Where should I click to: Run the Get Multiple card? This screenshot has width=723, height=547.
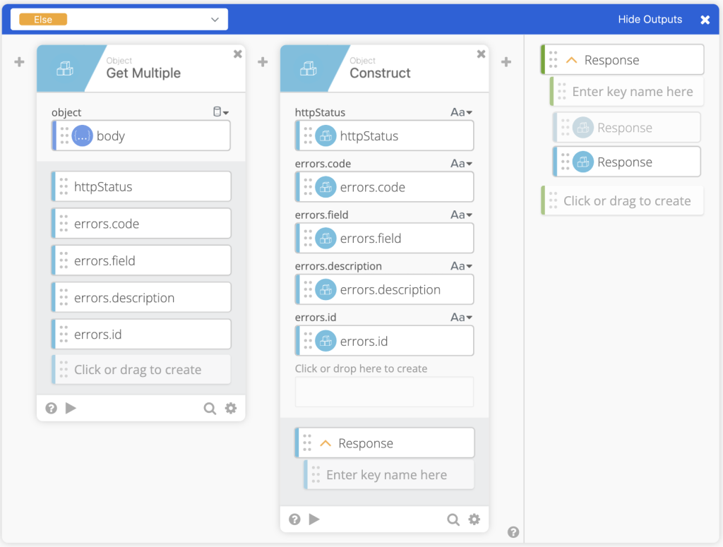tap(71, 408)
